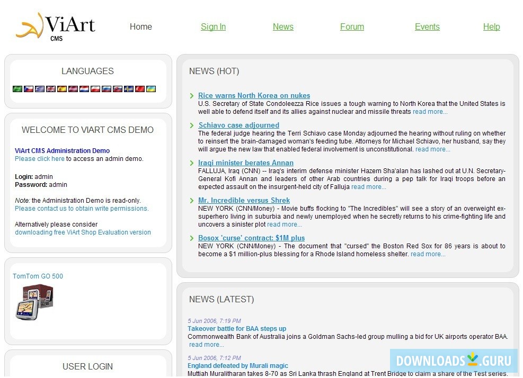This screenshot has height=378, width=523.
Task: Click the green arrow beside Iraqi minister berates Annan
Action: (192, 164)
